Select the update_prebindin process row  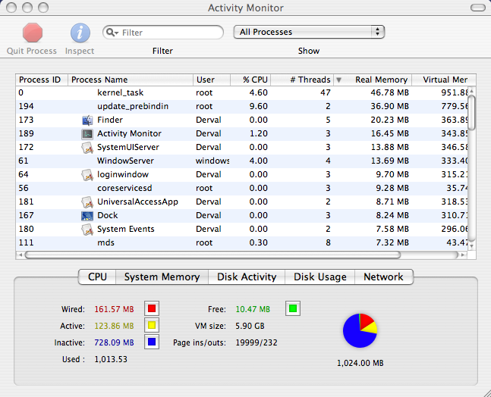(x=242, y=107)
